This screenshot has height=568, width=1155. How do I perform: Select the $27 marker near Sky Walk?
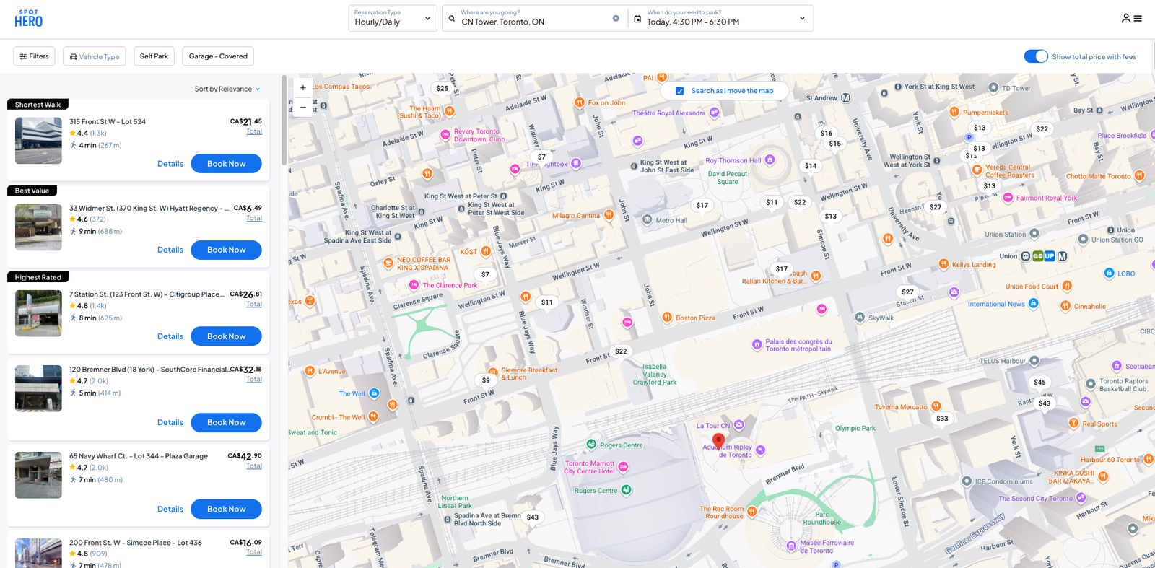pyautogui.click(x=907, y=292)
